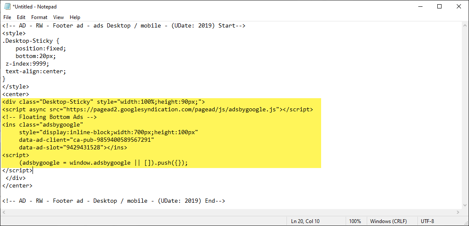The image size is (469, 226).
Task: Open the File menu
Action: [7, 17]
